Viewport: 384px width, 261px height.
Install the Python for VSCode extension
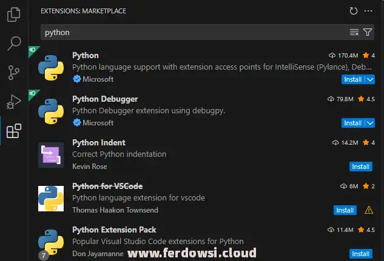345,210
